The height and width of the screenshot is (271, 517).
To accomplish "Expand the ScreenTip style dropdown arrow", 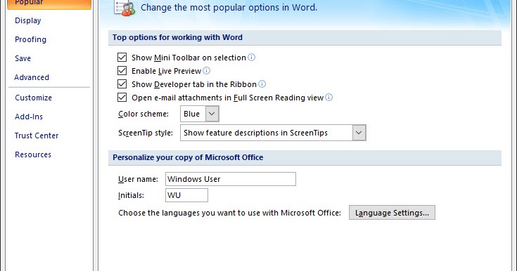I will point(359,133).
